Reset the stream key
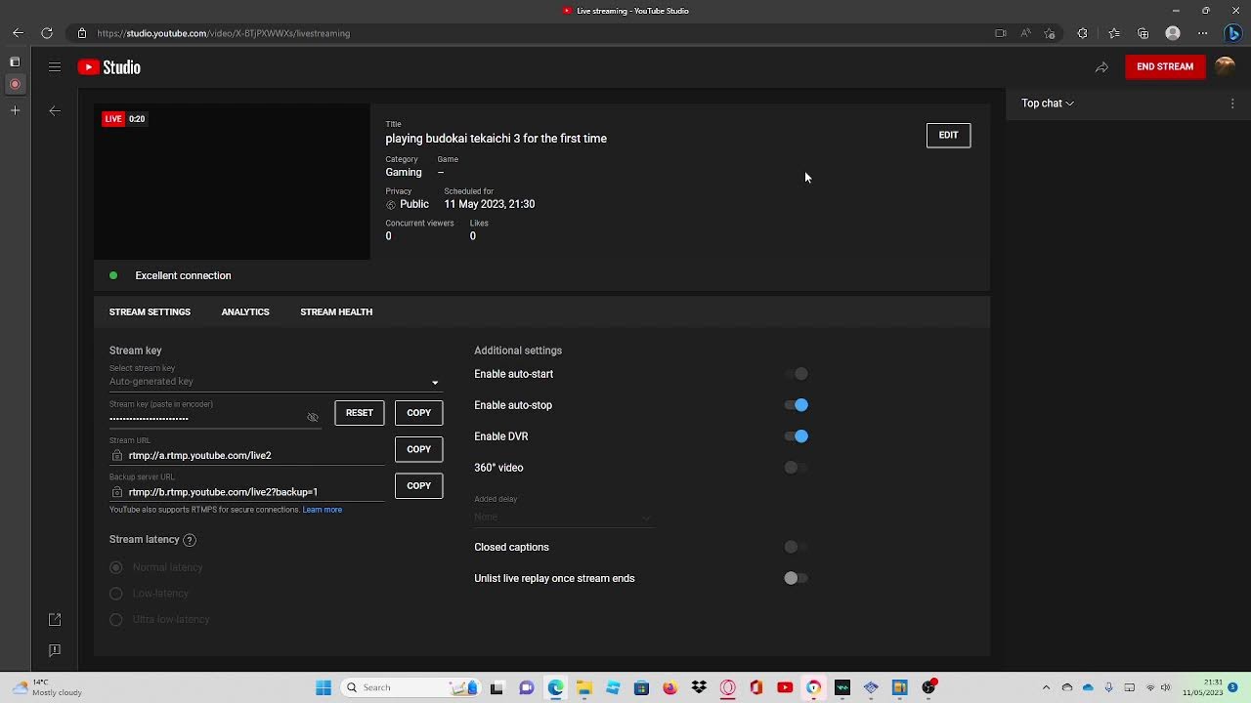The width and height of the screenshot is (1251, 703). click(359, 413)
